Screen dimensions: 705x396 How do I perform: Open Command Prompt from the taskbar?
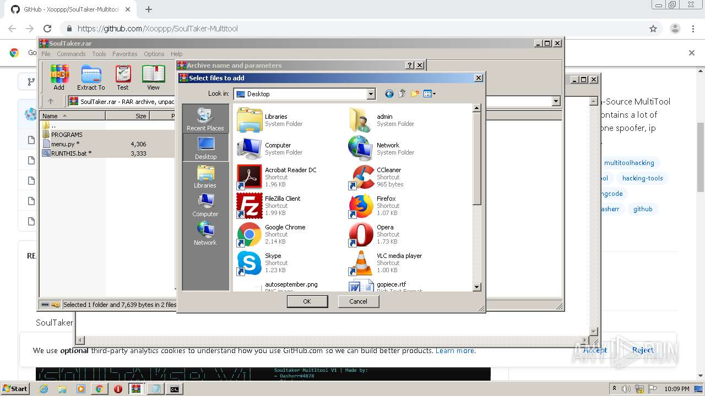pyautogui.click(x=174, y=389)
